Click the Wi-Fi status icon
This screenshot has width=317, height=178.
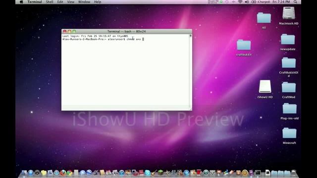pos(240,2)
